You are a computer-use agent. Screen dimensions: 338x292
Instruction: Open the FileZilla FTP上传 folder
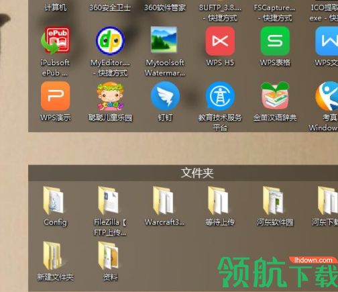pyautogui.click(x=109, y=200)
